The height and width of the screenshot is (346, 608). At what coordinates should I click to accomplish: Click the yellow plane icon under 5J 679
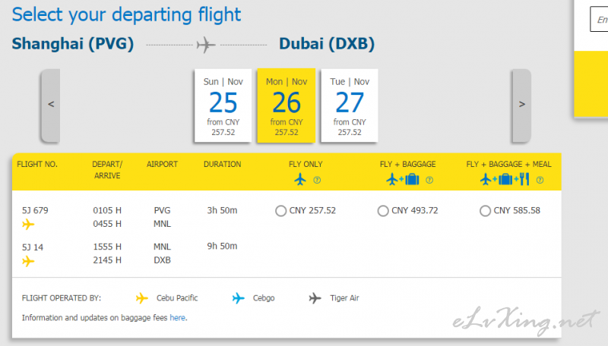coord(28,224)
